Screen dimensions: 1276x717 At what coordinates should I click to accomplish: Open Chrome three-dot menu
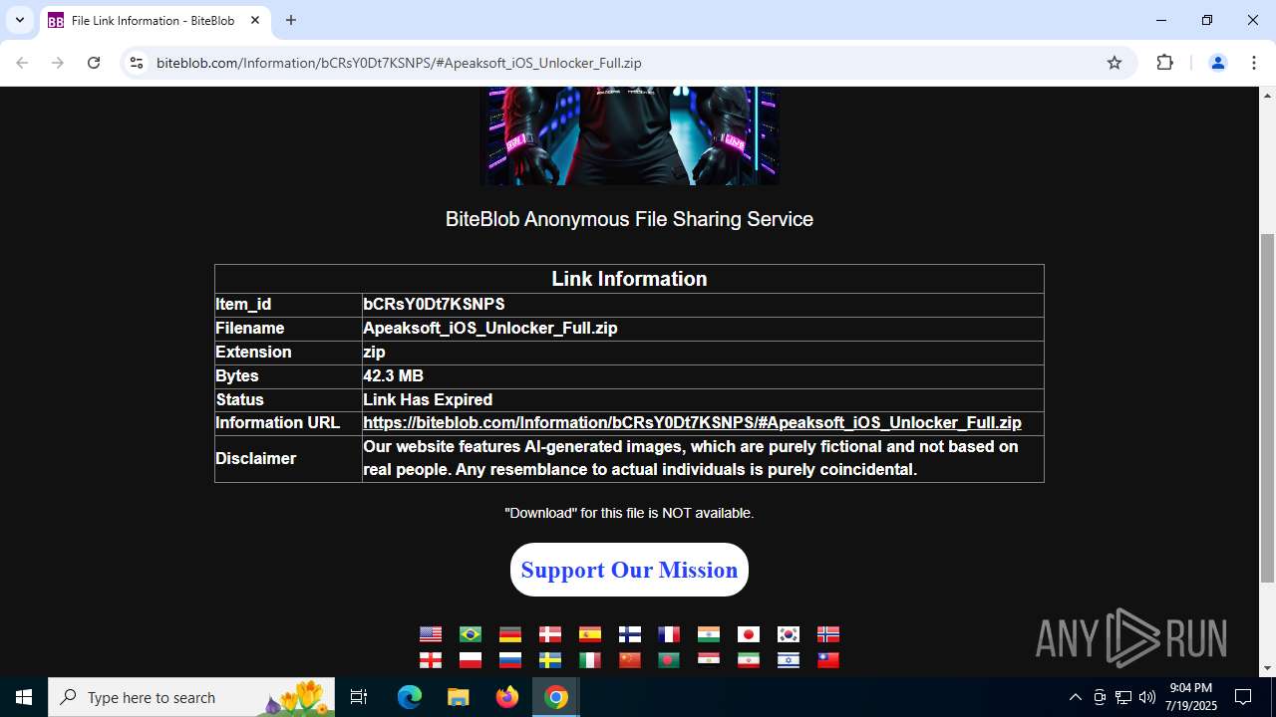click(x=1253, y=63)
